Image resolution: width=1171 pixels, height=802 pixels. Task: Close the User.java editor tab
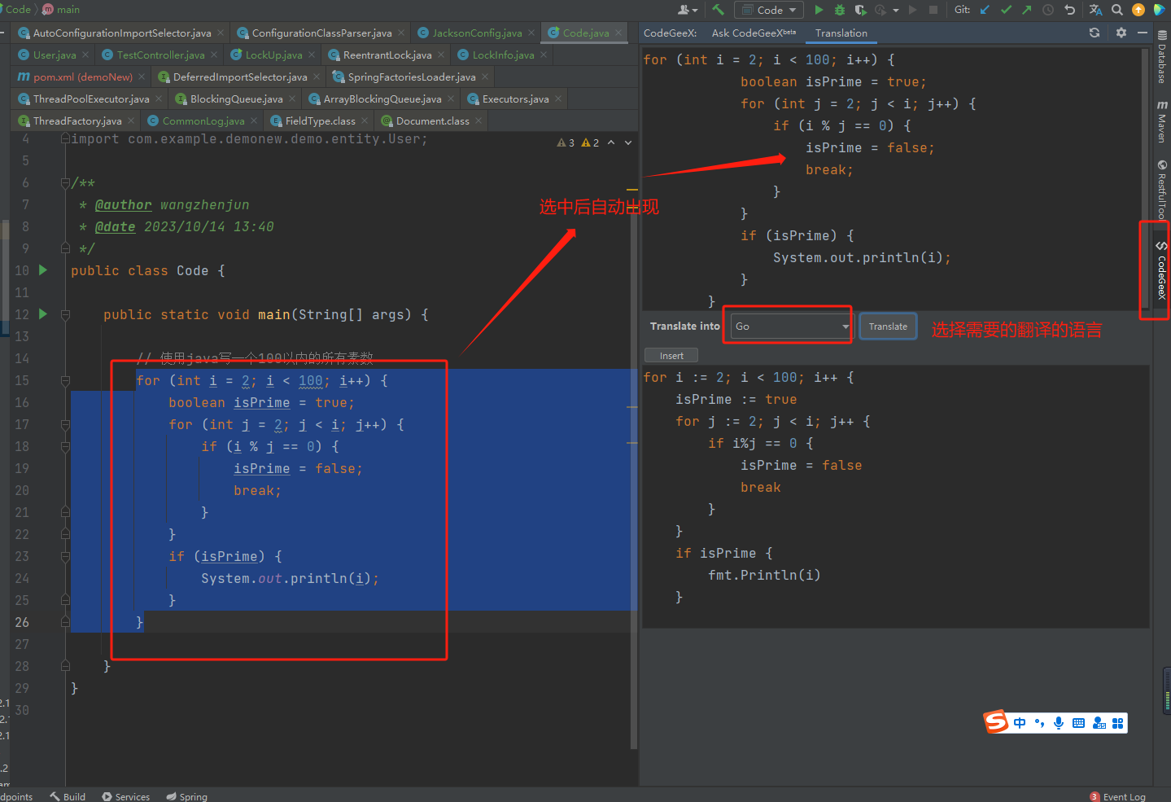pos(85,55)
